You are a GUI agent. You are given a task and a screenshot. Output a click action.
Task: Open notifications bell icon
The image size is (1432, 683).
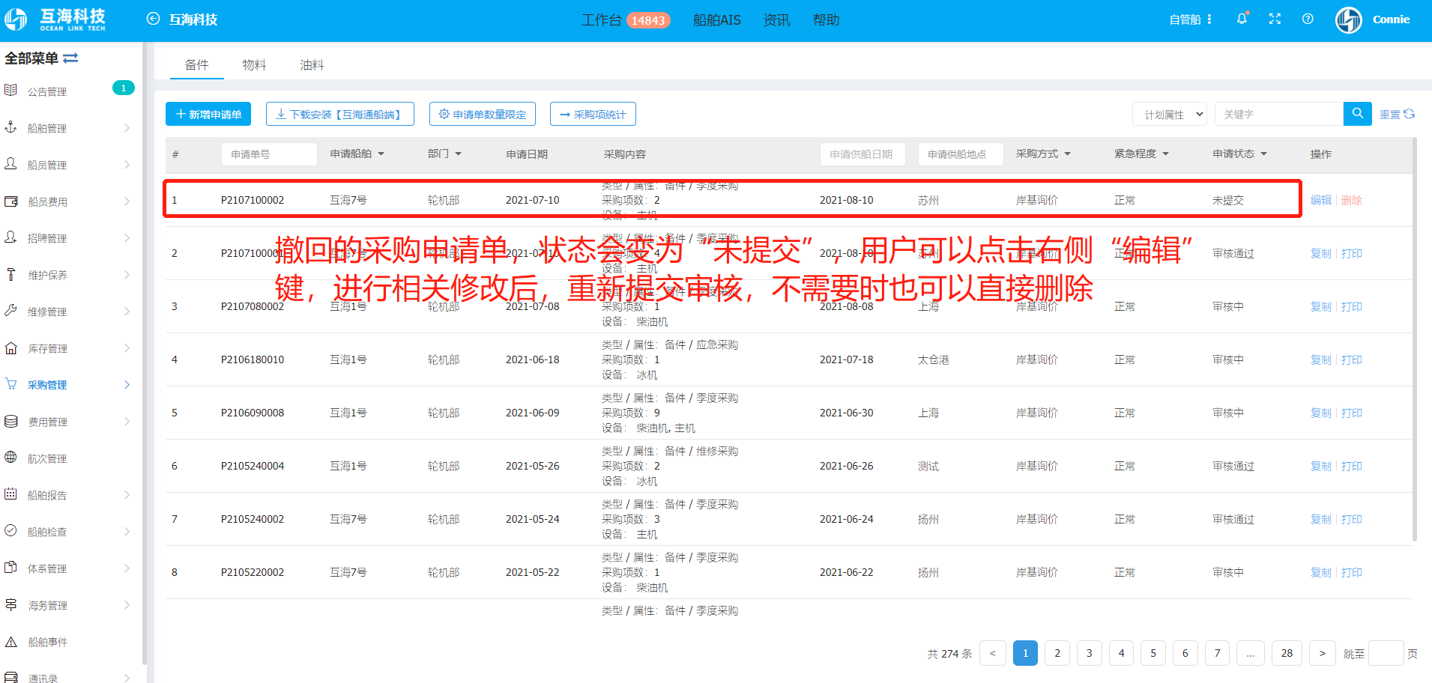pyautogui.click(x=1242, y=19)
